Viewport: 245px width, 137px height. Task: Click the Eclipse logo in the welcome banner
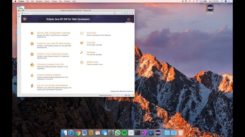tap(24, 19)
